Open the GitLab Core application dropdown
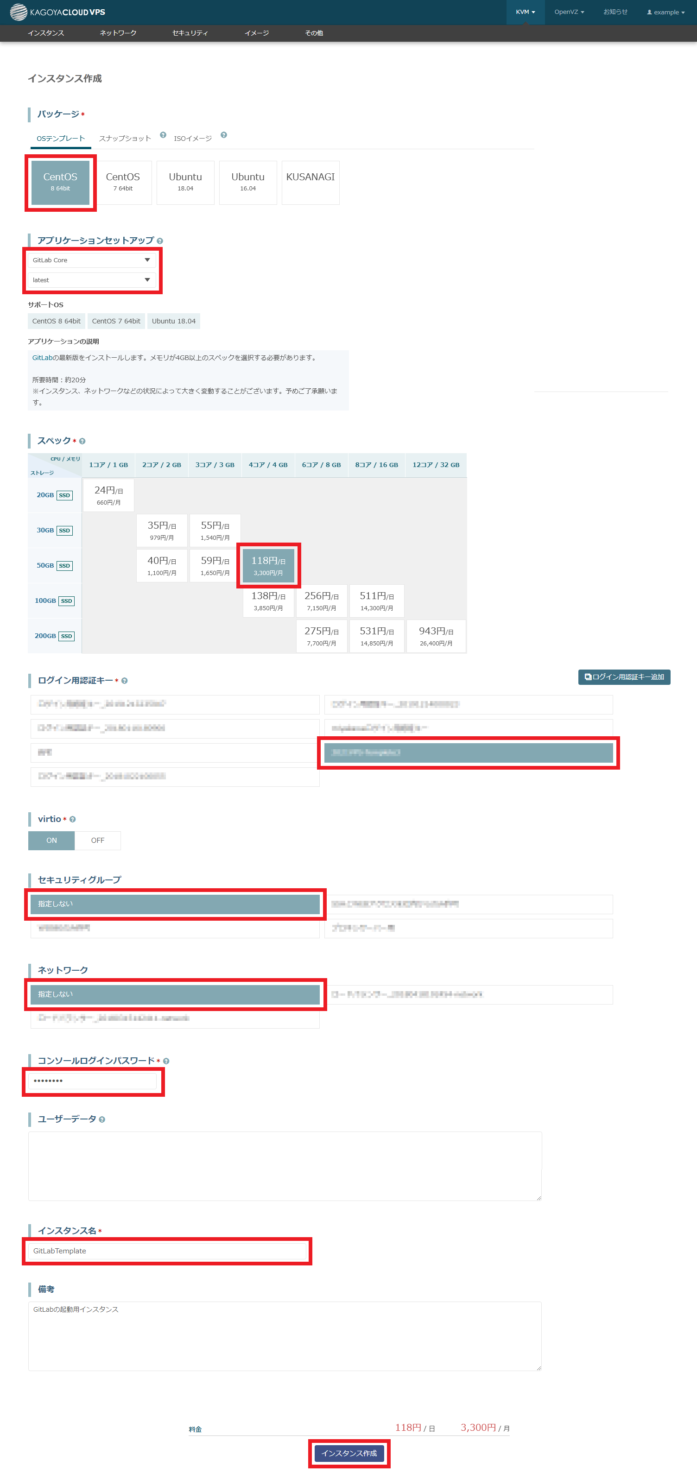The height and width of the screenshot is (1473, 697). click(x=91, y=260)
